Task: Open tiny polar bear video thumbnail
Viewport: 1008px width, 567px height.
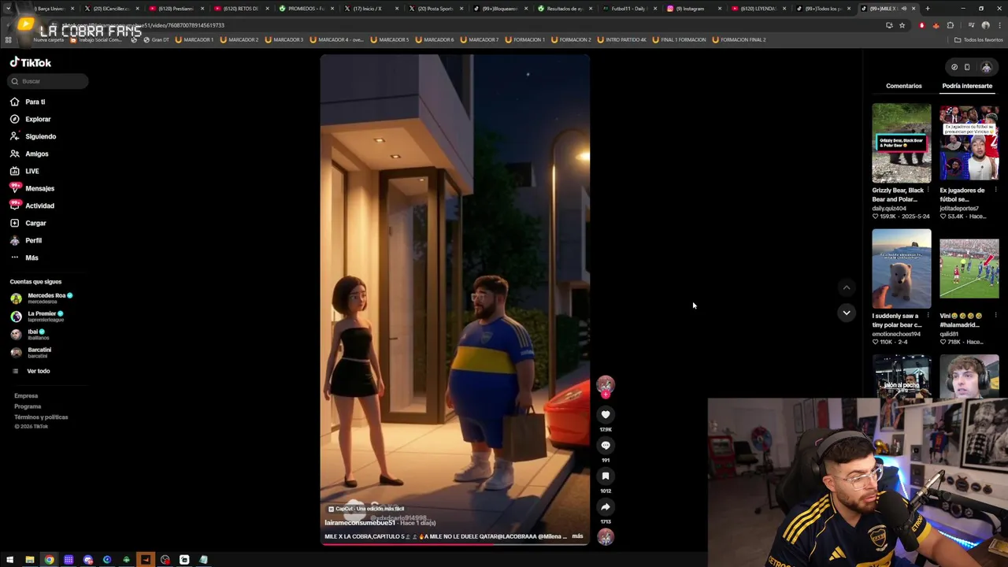Action: [x=902, y=269]
